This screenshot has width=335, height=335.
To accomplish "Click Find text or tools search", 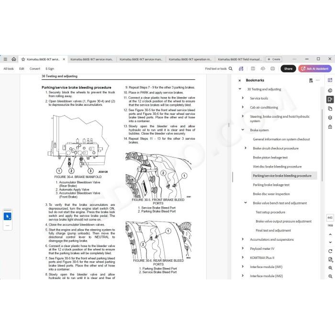I will (219, 69).
